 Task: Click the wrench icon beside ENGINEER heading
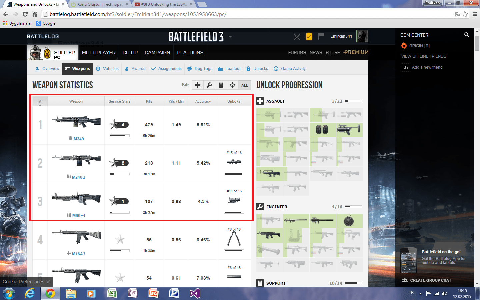pos(260,207)
